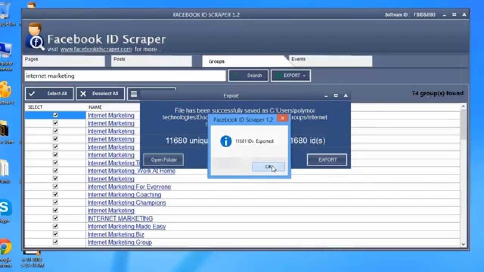Open the uppercase INTERNET MARKETING group link
The width and height of the screenshot is (484, 272).
[120, 218]
